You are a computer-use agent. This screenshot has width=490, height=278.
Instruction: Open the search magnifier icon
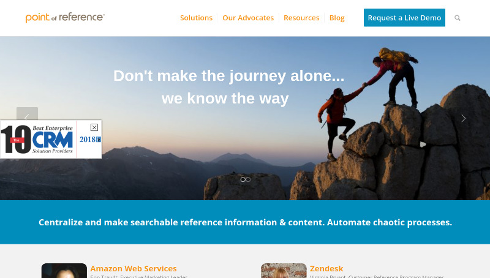point(457,18)
